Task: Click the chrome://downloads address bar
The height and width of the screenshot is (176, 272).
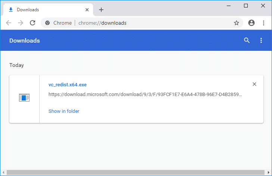Action: pos(142,23)
